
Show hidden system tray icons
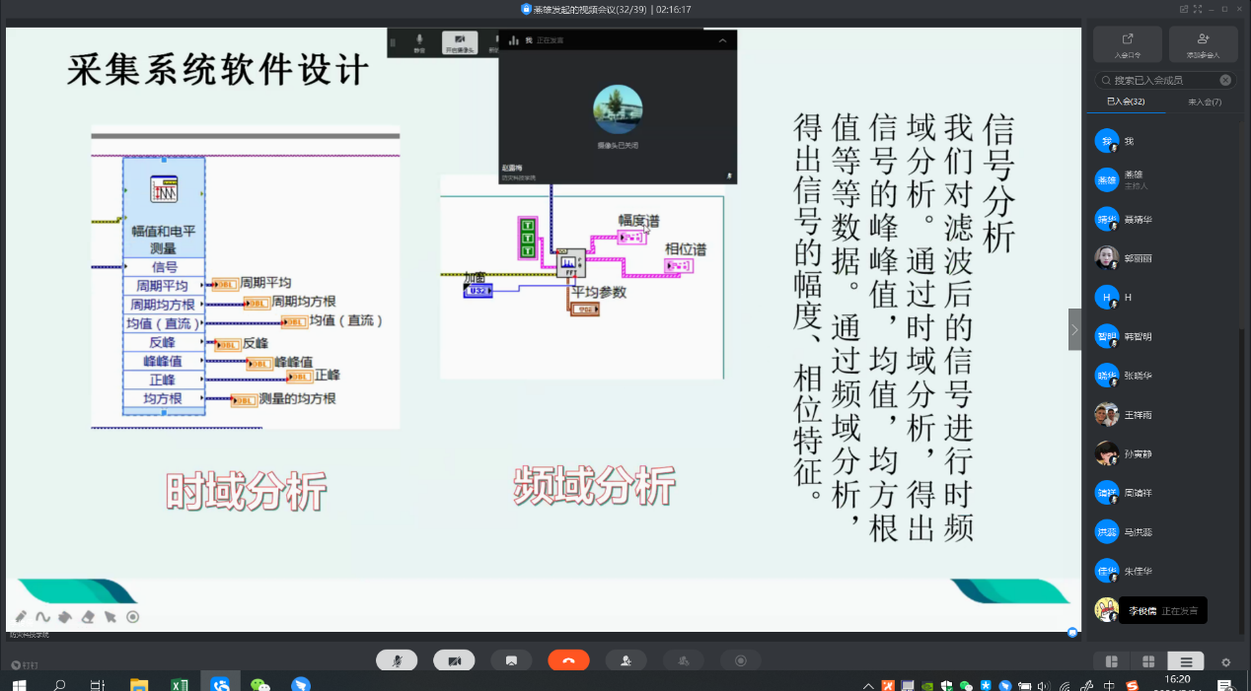868,685
